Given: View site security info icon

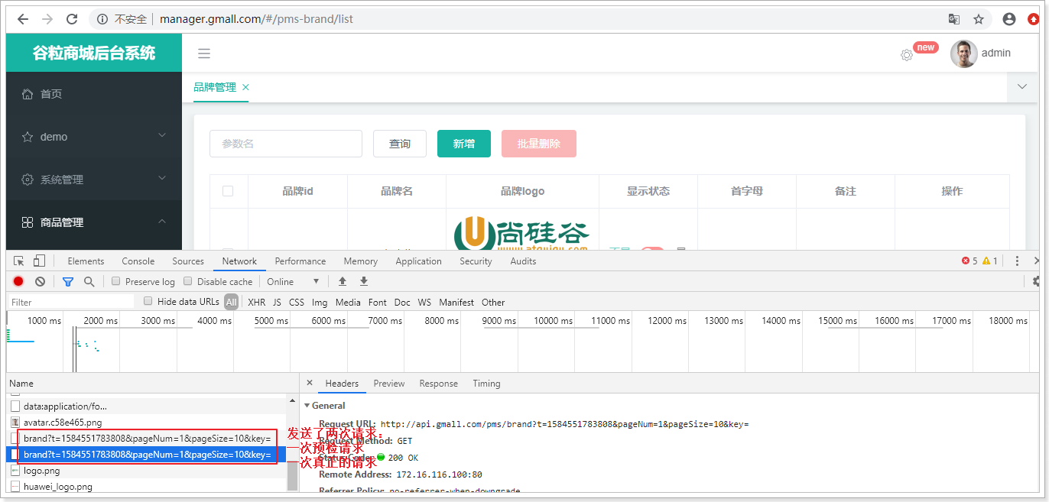Looking at the screenshot, I should click(x=102, y=19).
